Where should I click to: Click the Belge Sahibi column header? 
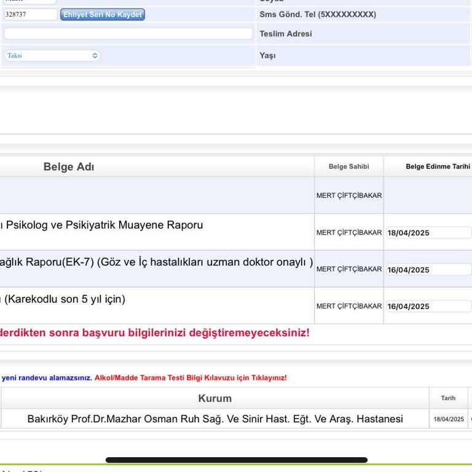(x=348, y=167)
